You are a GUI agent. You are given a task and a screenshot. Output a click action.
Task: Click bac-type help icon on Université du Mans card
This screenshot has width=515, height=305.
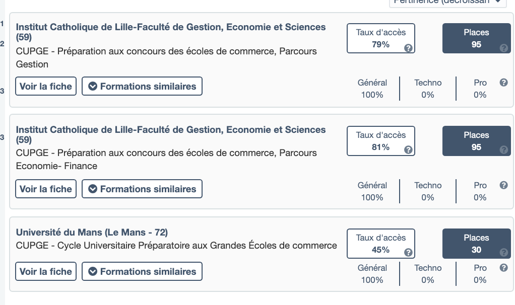point(503,268)
